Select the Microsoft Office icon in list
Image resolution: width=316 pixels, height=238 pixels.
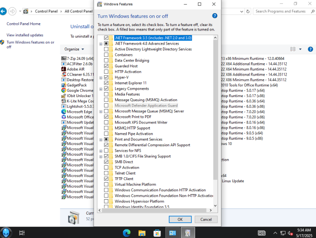pyautogui.click(x=64, y=117)
